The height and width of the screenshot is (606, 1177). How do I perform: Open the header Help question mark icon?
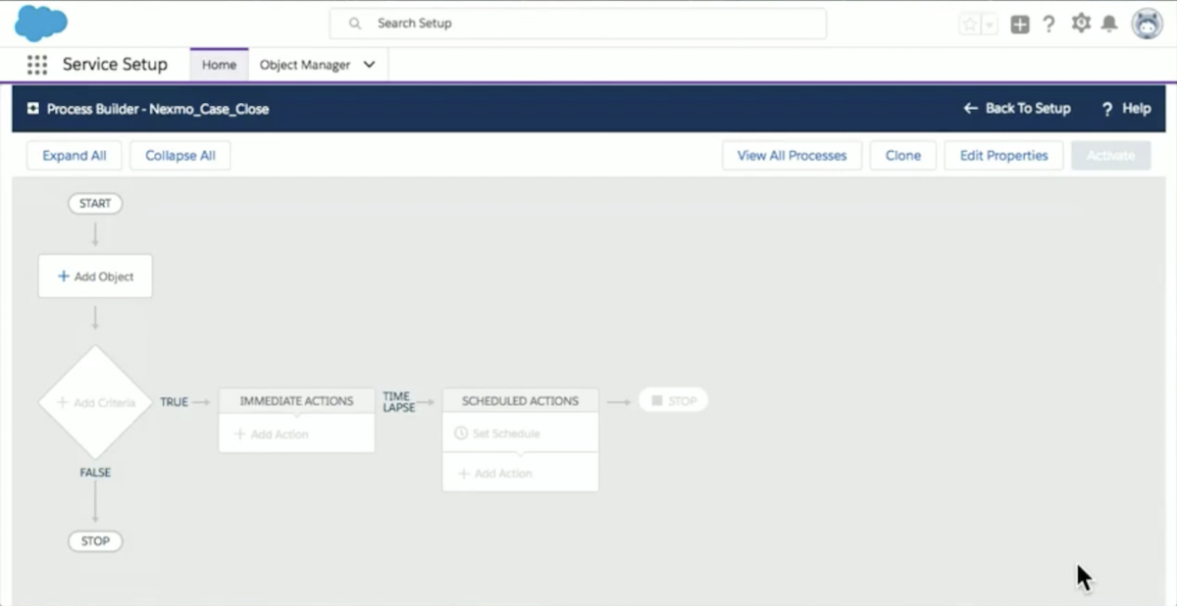point(1049,24)
